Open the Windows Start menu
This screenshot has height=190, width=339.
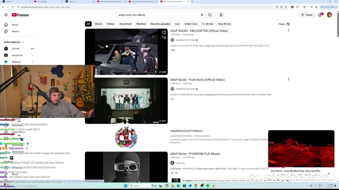tap(126, 186)
